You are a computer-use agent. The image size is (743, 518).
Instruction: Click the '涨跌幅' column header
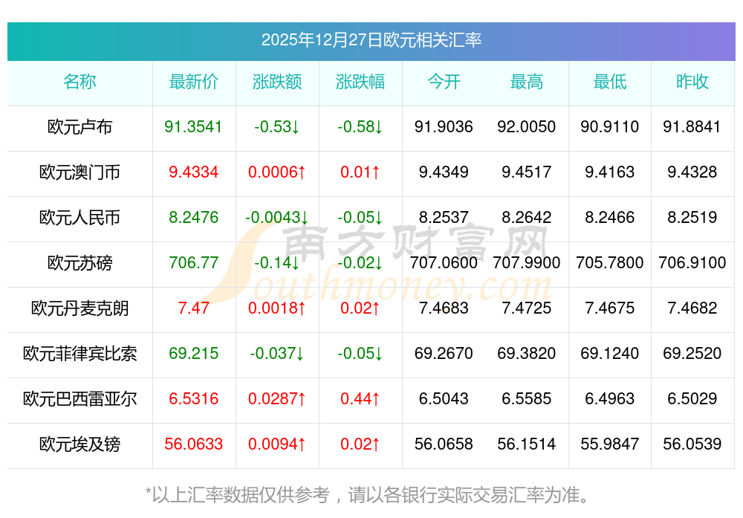360,82
